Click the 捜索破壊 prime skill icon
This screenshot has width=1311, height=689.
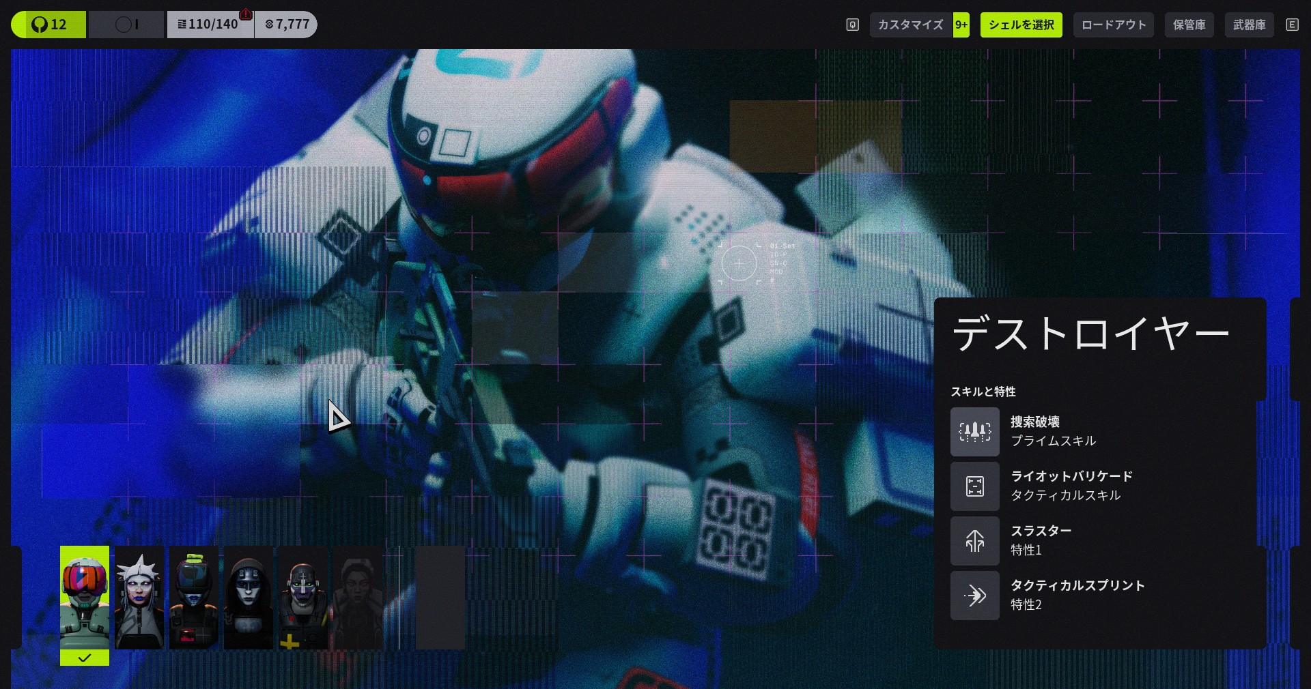pyautogui.click(x=974, y=432)
